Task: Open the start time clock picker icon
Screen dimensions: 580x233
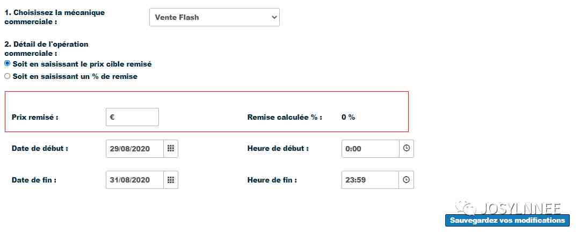Action: click(407, 149)
